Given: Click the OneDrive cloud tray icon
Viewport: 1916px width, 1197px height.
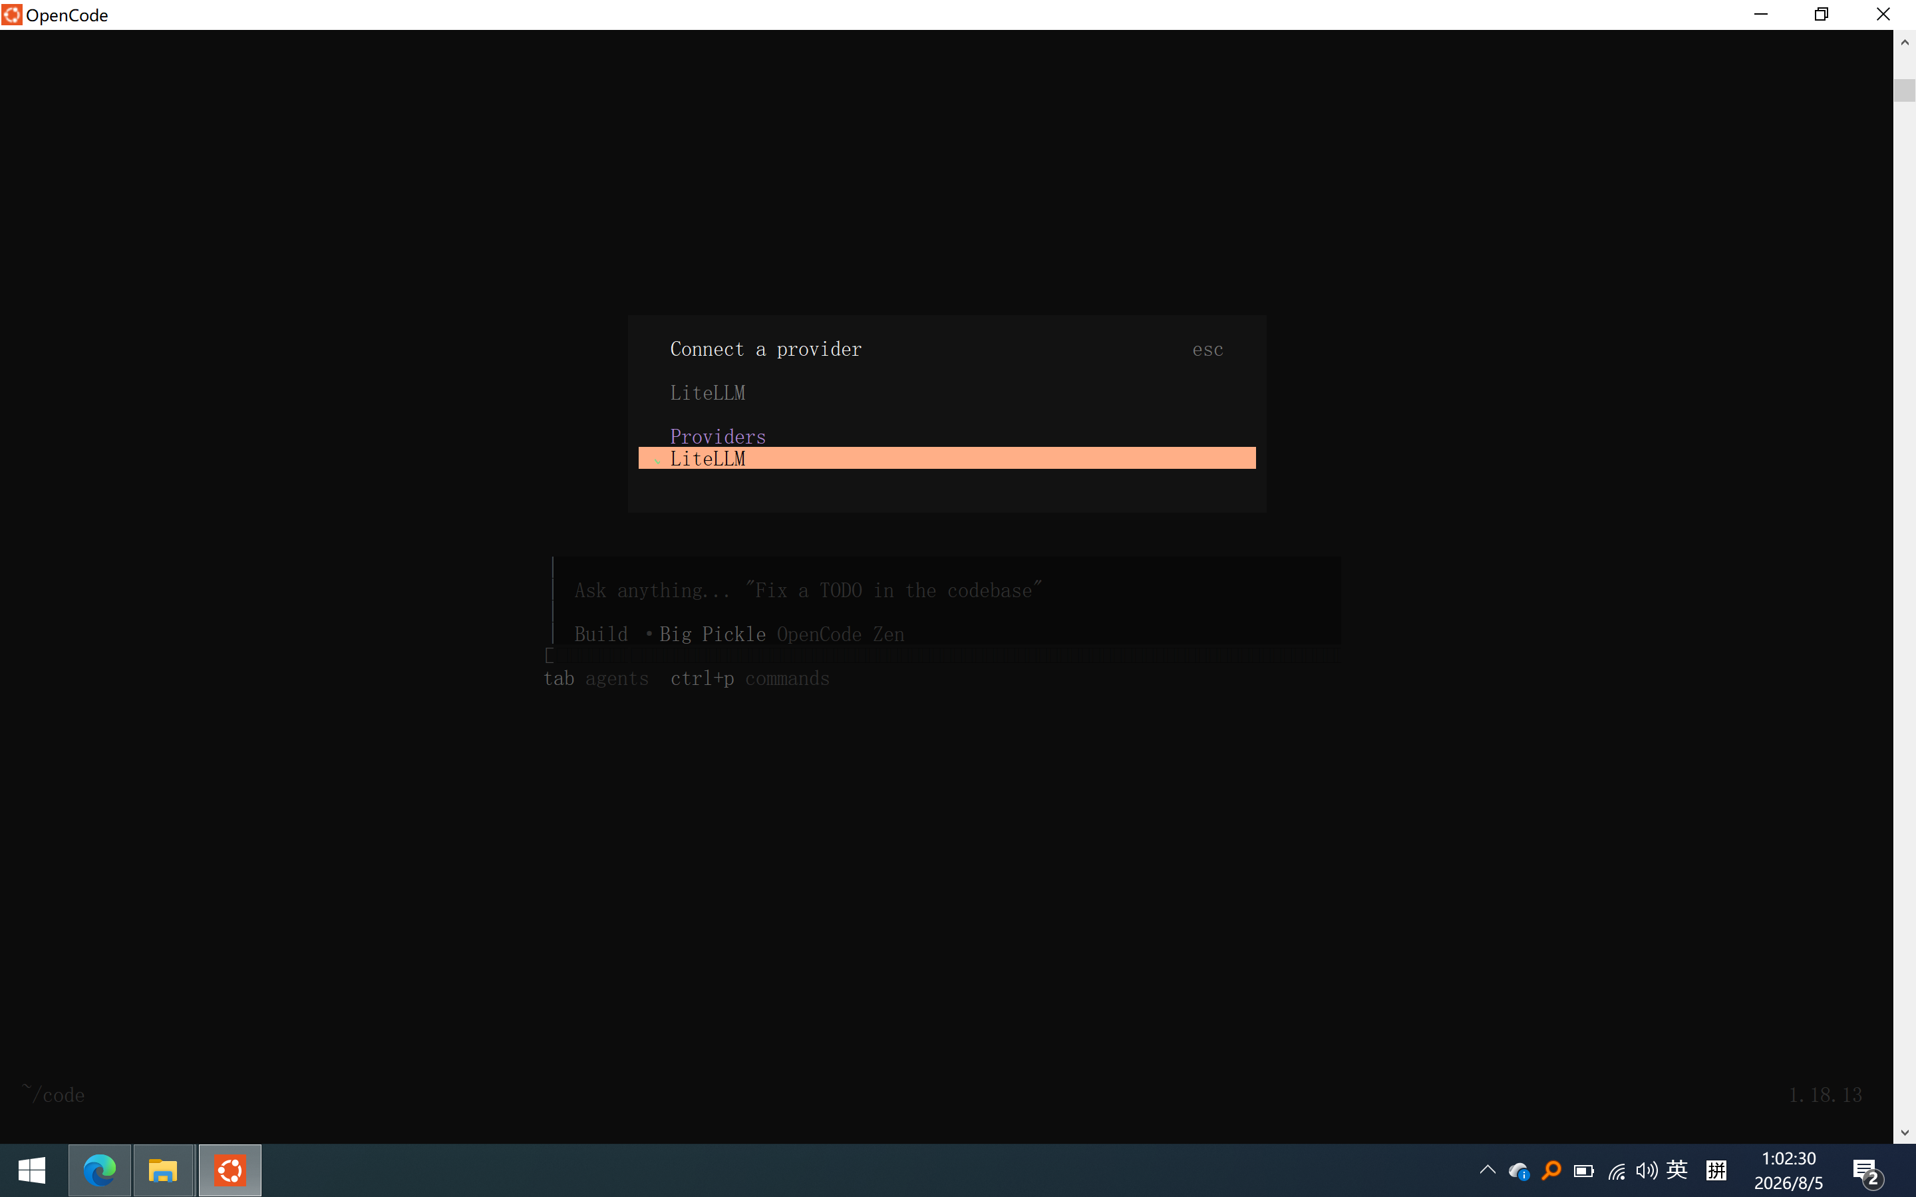Looking at the screenshot, I should [1519, 1170].
